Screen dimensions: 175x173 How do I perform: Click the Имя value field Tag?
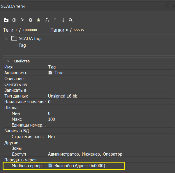pos(111,67)
